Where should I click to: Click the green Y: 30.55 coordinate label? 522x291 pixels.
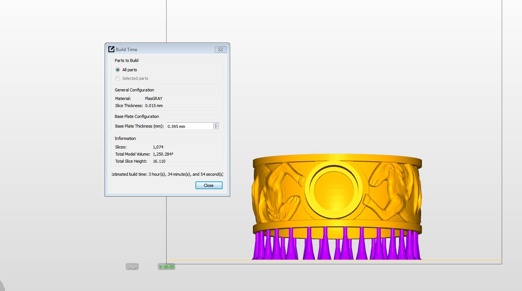pyautogui.click(x=166, y=267)
